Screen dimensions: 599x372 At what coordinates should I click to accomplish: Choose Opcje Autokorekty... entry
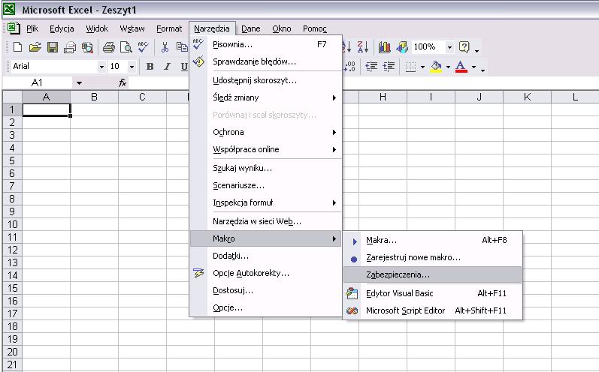[266, 273]
